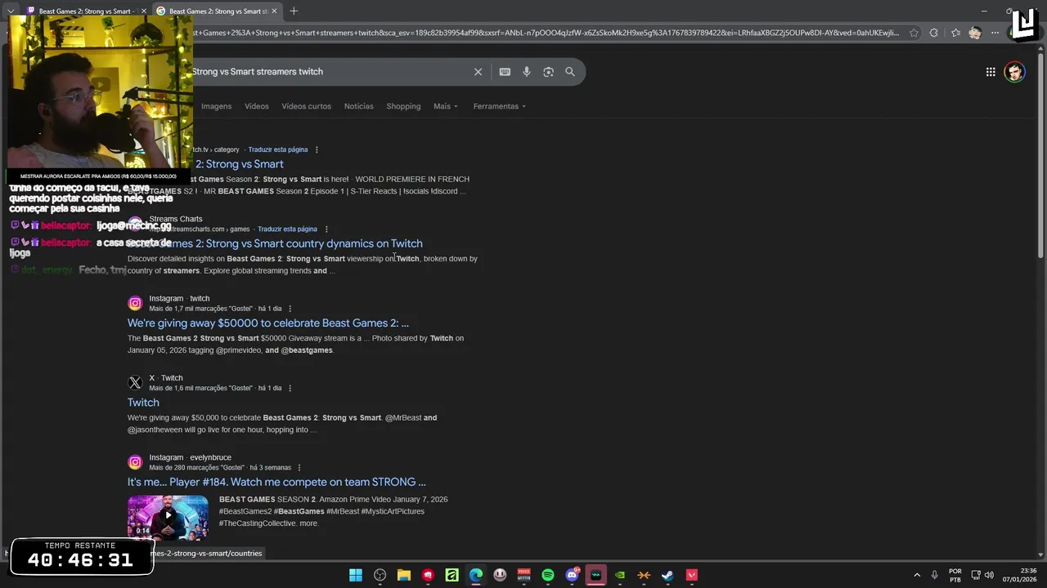Click the Instagram favicon of the twitch result

pyautogui.click(x=135, y=304)
